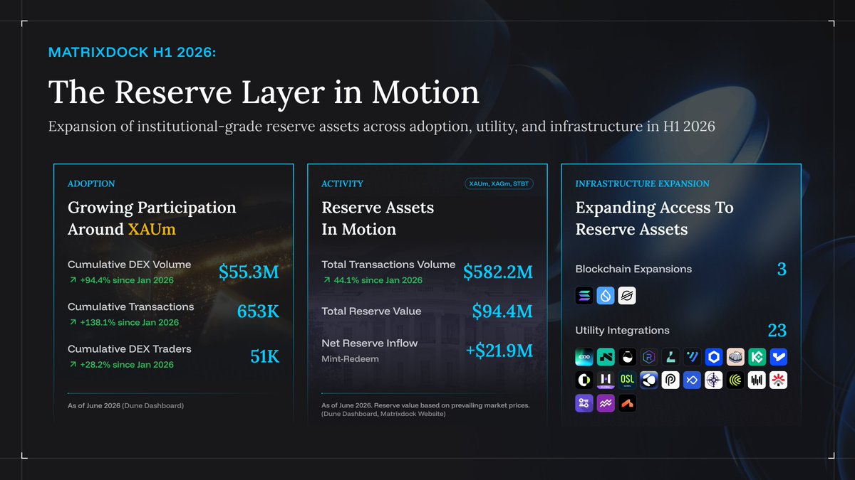Click the teal L letter logo
The height and width of the screenshot is (480, 855).
click(x=670, y=357)
